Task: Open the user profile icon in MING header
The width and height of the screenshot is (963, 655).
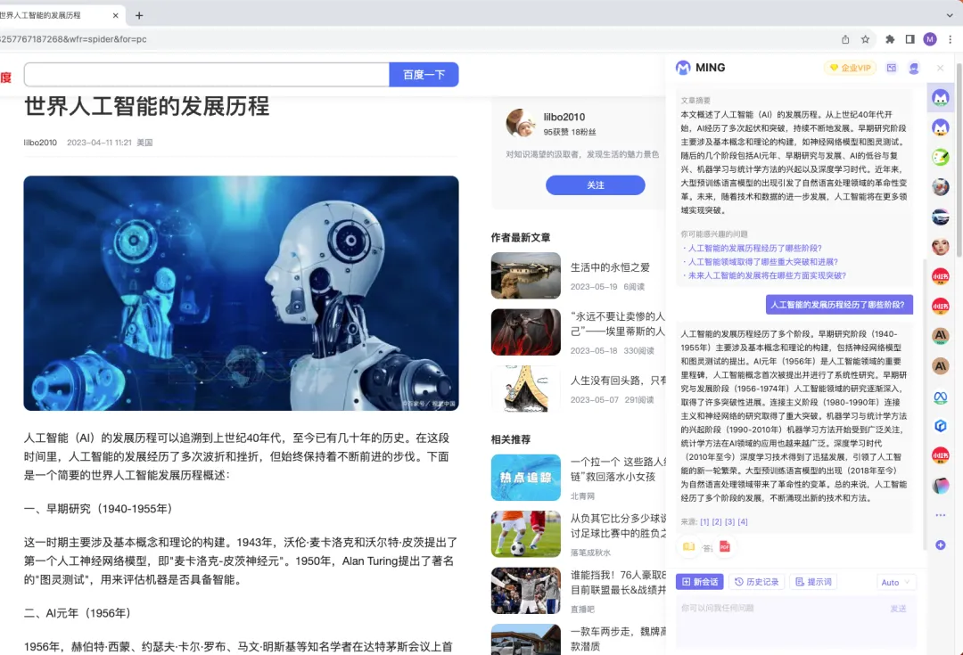Action: [x=914, y=68]
